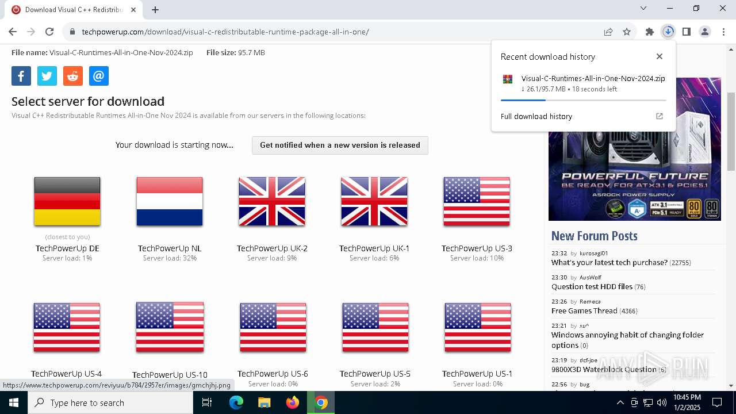736x414 pixels.
Task: Open a new browser tab
Action: [x=155, y=9]
